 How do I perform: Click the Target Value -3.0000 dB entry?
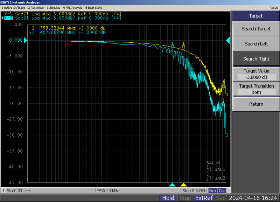256,77
